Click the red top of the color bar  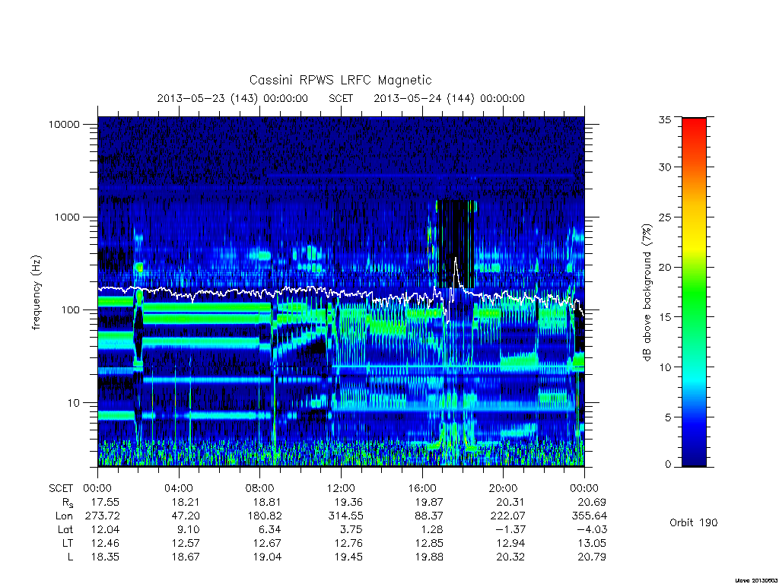pos(694,125)
